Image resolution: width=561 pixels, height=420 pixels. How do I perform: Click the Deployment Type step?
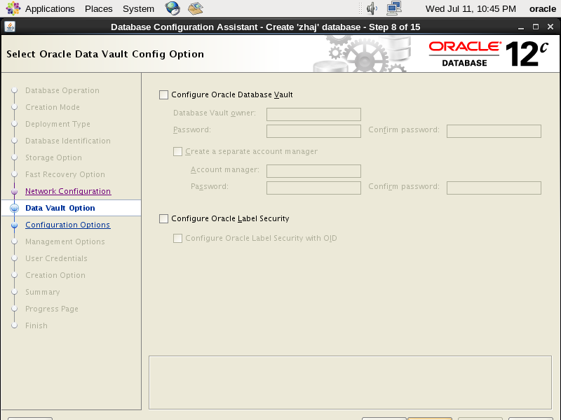click(x=58, y=124)
